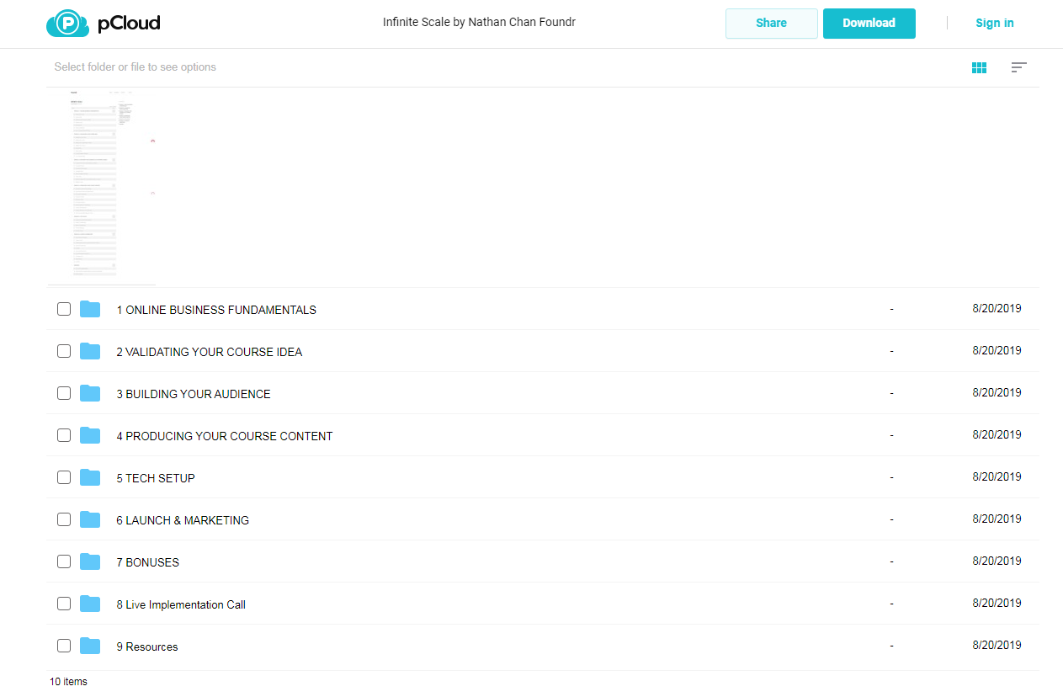Viewport: 1063px width, 697px height.
Task: Click the Infinite Scale by Nathan Chan Foundr title
Action: (479, 23)
